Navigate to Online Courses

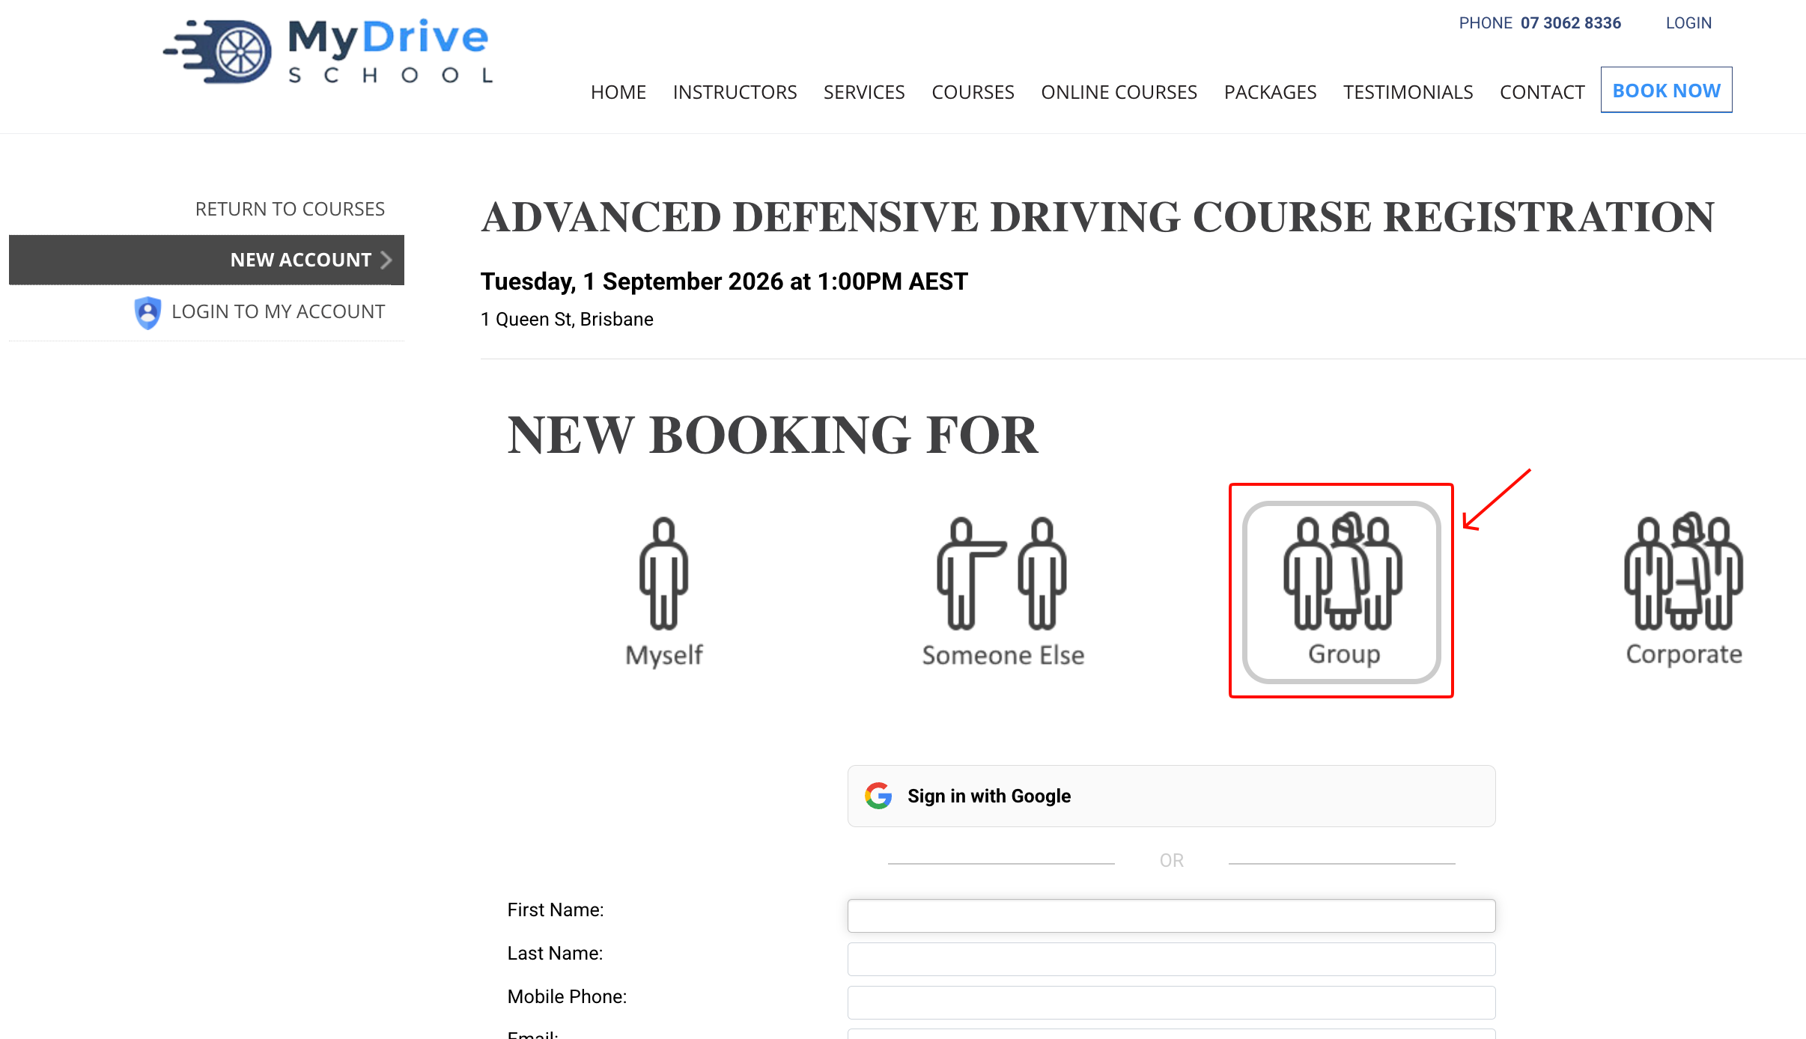[x=1119, y=92]
